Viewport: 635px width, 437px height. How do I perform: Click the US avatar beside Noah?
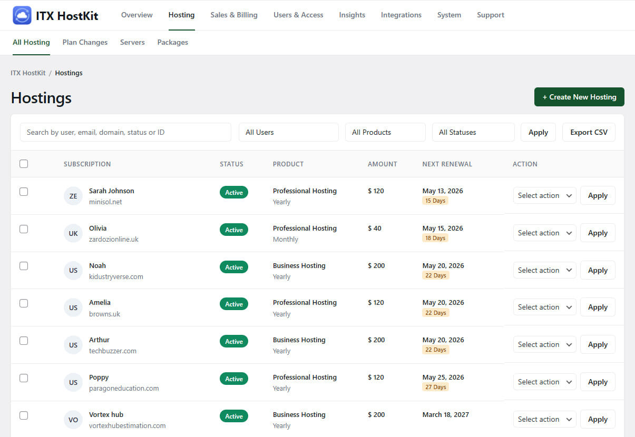[x=73, y=271]
